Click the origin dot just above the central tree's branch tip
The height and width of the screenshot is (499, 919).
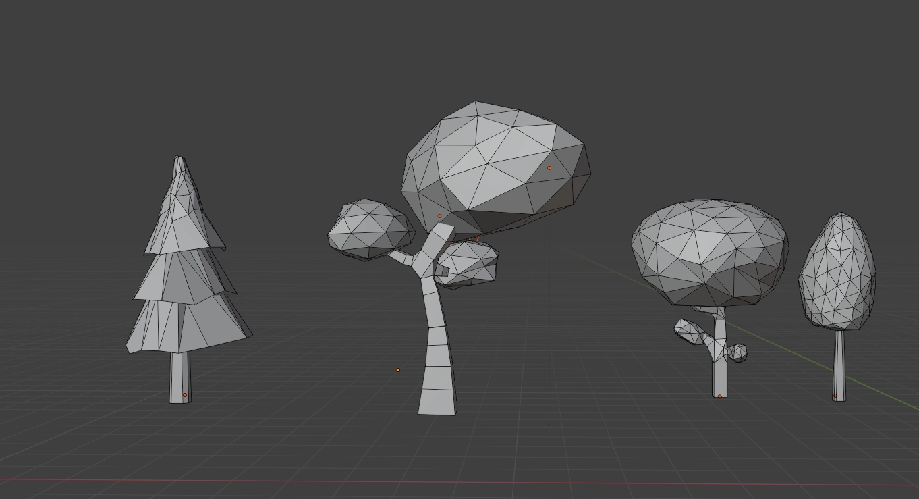(x=439, y=216)
